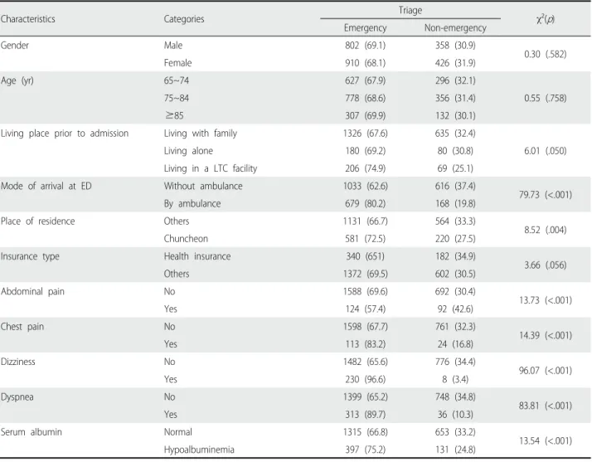Click chi-square value '79.73 (<.001)'
Image resolution: width=592 pixels, height=462 pixels.
[546, 195]
